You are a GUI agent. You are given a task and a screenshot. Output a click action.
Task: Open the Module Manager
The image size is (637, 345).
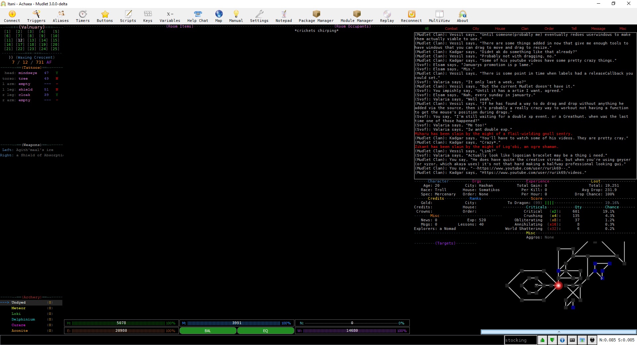357,16
